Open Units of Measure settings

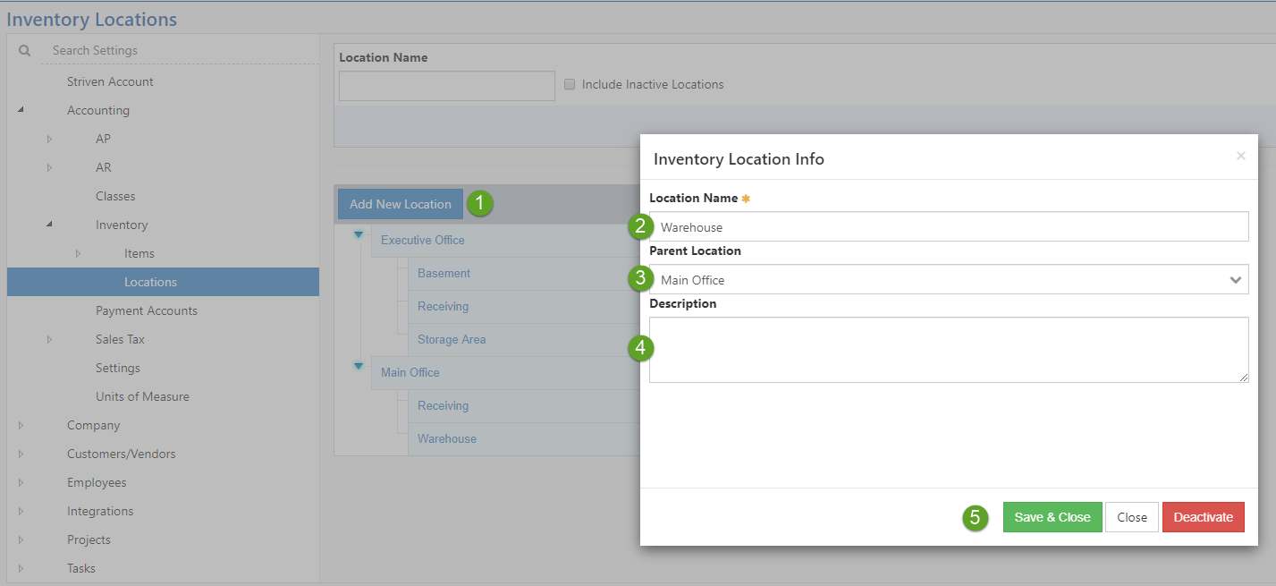(142, 396)
